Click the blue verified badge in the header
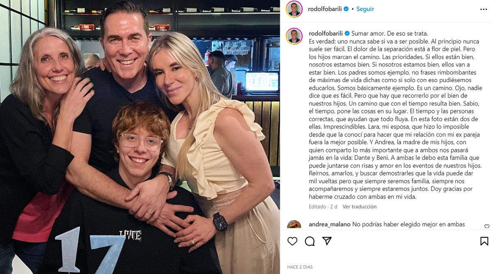The image size is (493, 274). pos(346,9)
